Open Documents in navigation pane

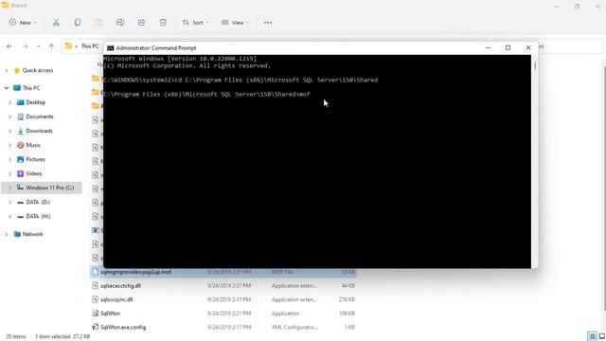[40, 117]
